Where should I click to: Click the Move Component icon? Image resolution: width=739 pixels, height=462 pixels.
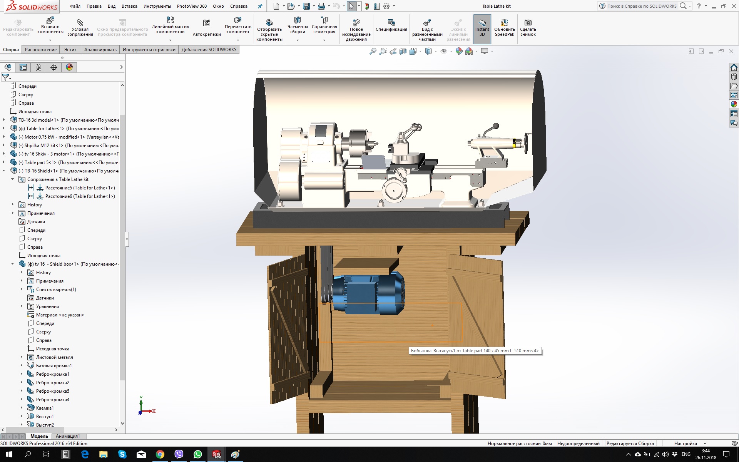238,20
